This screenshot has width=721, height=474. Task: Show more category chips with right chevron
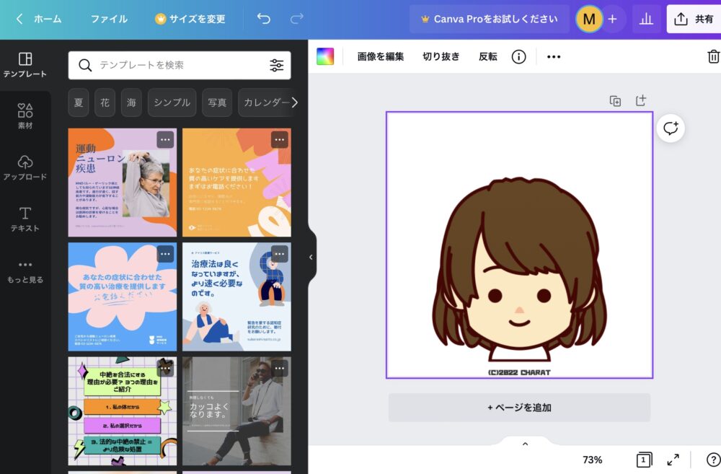point(295,102)
